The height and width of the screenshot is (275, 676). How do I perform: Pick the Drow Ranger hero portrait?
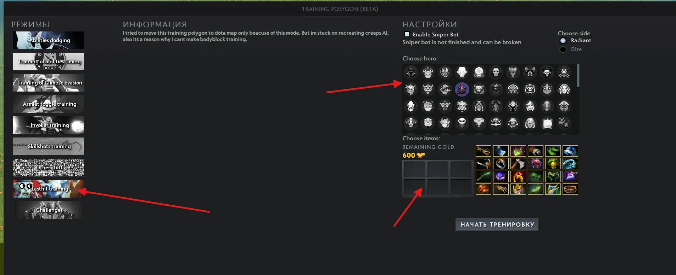(530, 106)
